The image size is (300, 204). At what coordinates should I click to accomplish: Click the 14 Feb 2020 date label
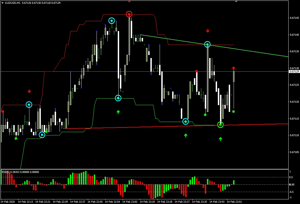pyautogui.click(x=8, y=202)
